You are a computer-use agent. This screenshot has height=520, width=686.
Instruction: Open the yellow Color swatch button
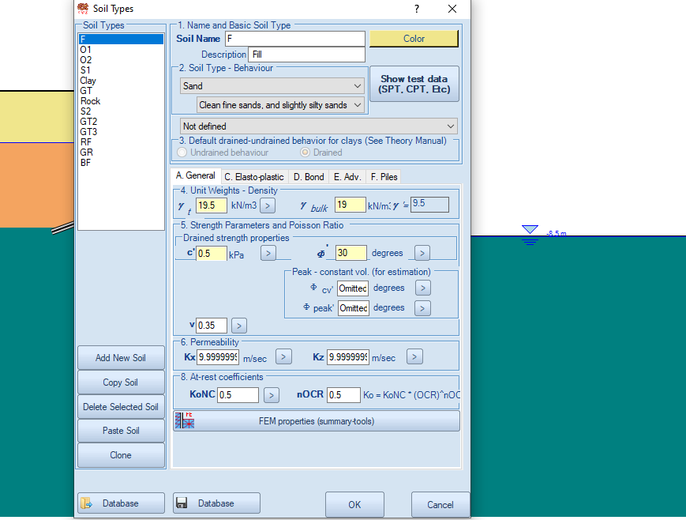[414, 39]
